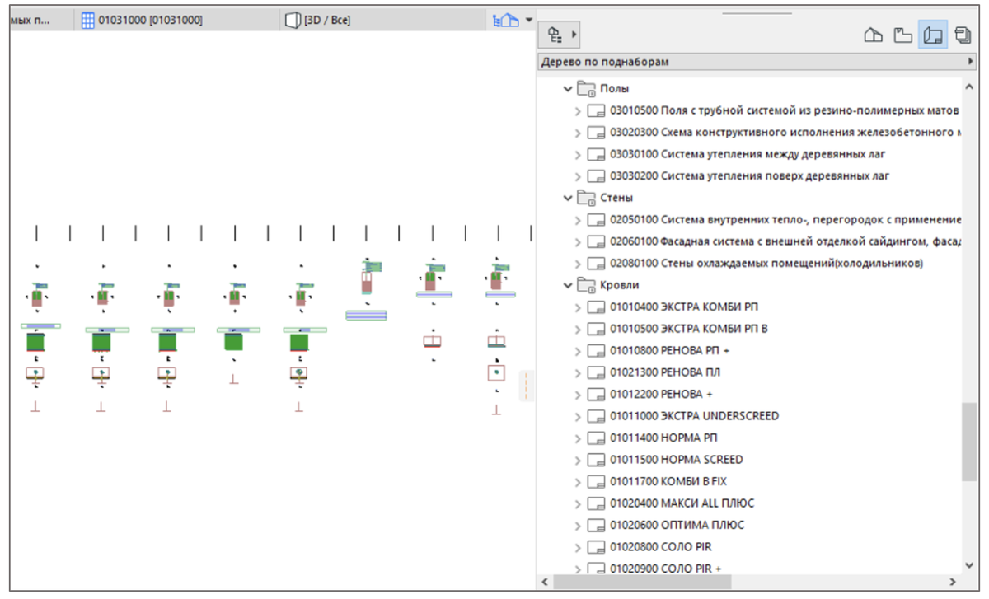989x599 pixels.
Task: Click layout icon of 01011400 НОРМА РП
Action: pos(597,438)
